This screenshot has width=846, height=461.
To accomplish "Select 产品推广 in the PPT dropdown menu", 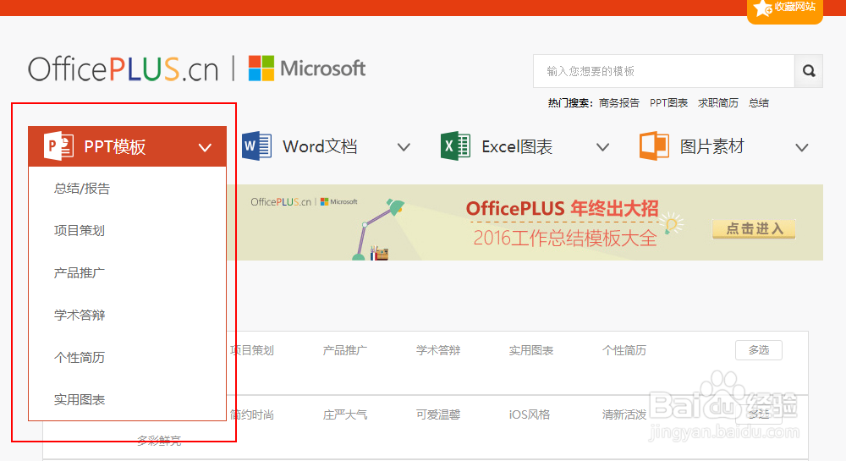I will coord(80,273).
